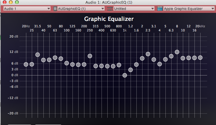Open the Apple Graphic Equalizer view dropdown

click(x=189, y=9)
